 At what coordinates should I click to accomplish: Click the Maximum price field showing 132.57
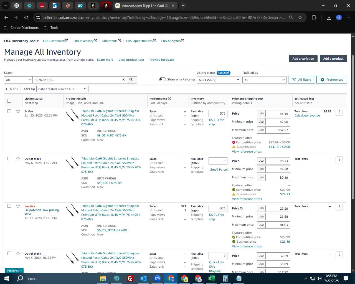[278, 130]
